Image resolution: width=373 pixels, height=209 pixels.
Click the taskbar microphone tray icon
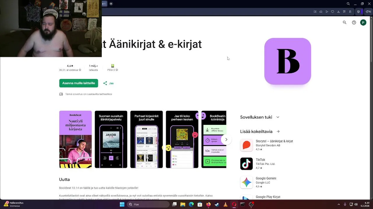(345, 204)
